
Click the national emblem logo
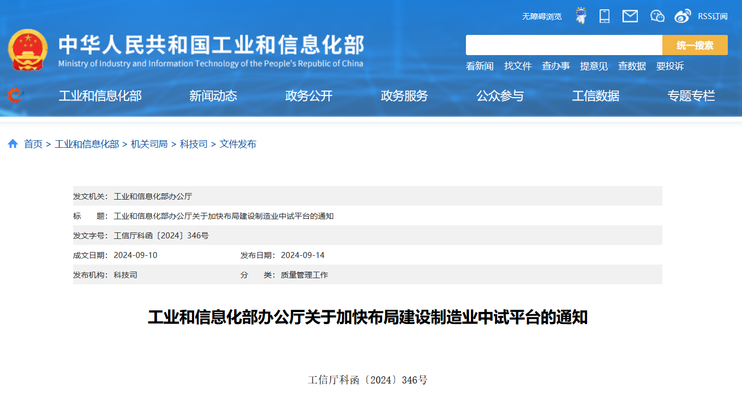tap(28, 50)
